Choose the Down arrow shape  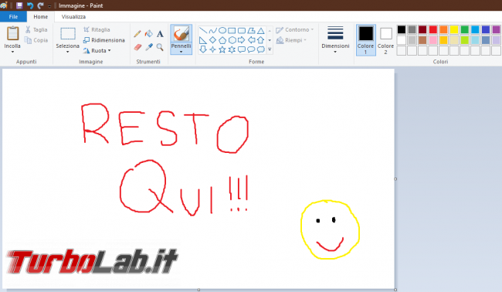coord(203,49)
